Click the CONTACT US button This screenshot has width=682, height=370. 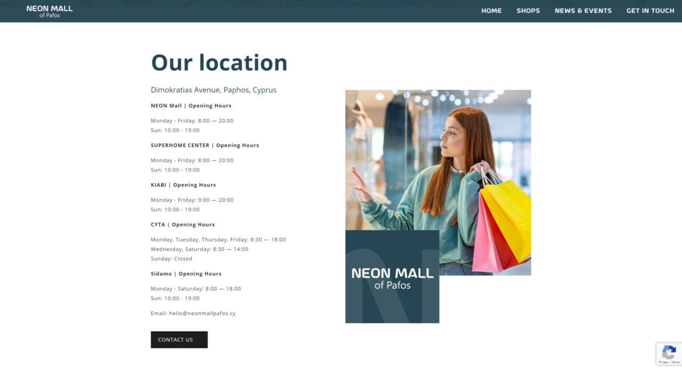(x=179, y=340)
